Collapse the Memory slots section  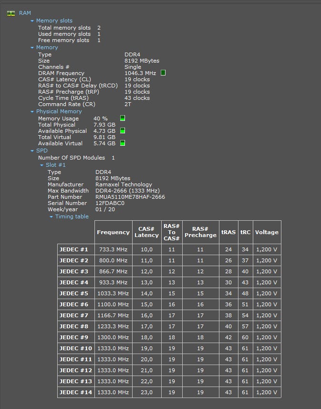32,21
